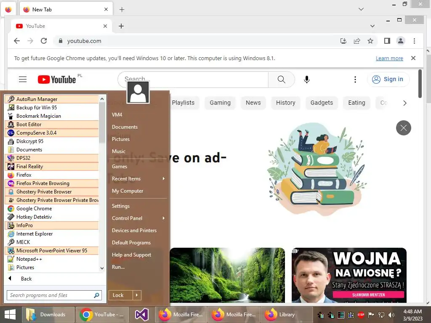Open Firefox list all tabs dropdown
431x323 pixels.
coord(361,9)
